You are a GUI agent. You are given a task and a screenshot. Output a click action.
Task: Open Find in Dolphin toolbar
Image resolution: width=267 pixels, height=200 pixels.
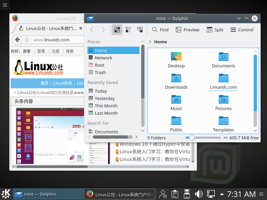click(160, 30)
